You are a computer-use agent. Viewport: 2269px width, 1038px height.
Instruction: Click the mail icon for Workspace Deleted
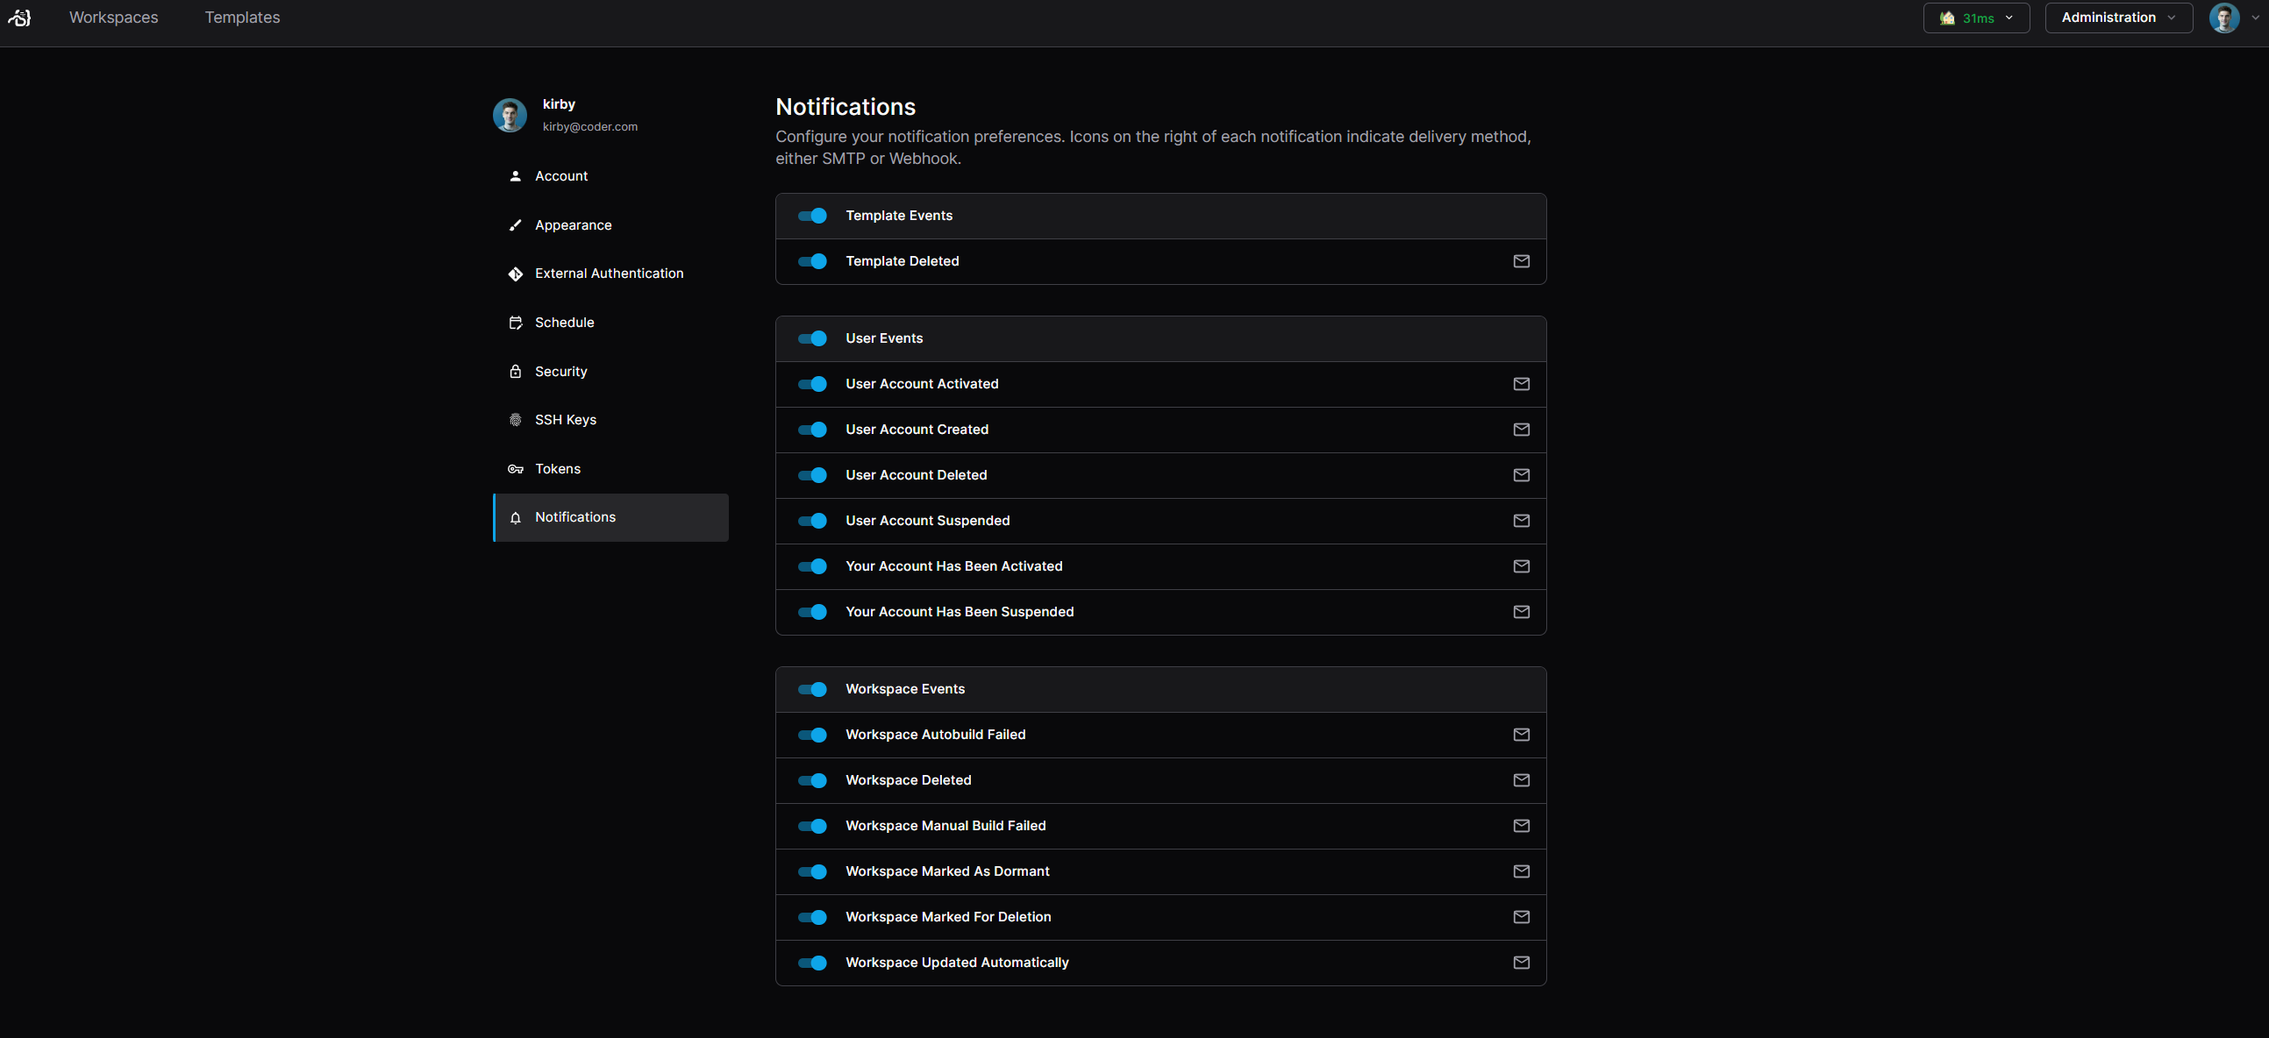(1521, 780)
